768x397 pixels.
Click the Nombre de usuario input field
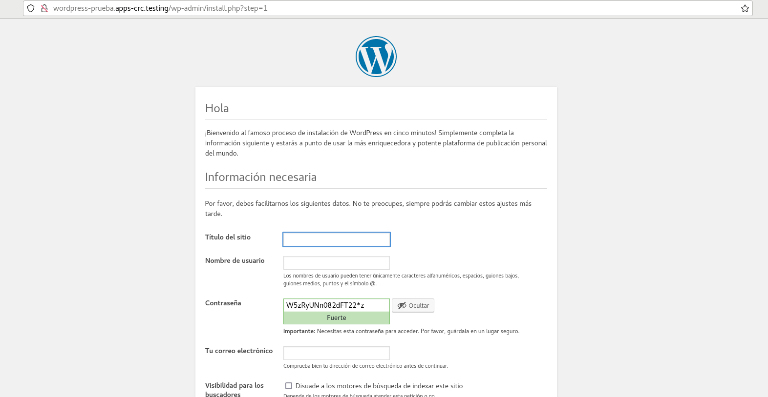[x=337, y=263]
